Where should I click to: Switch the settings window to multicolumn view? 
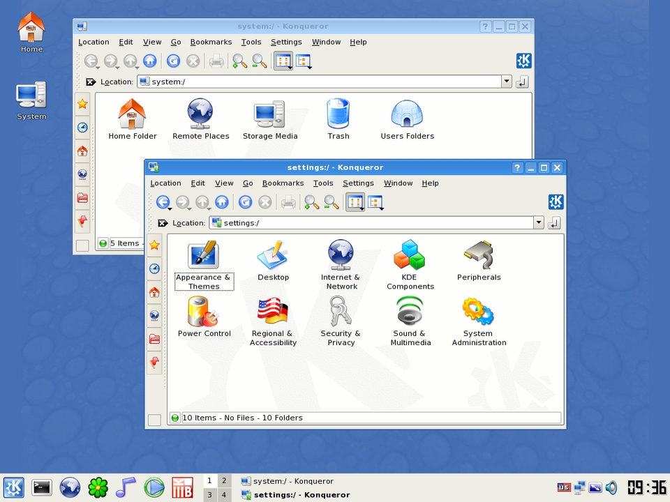(375, 202)
